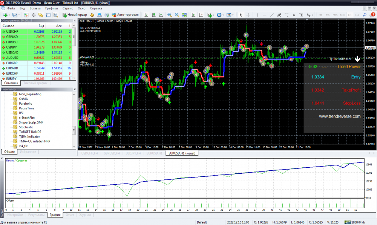Toggle the Авто-торговля auto-trading button

(125, 15)
